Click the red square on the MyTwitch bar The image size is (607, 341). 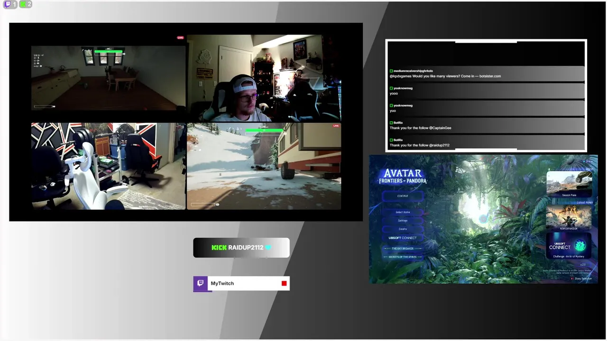[284, 283]
